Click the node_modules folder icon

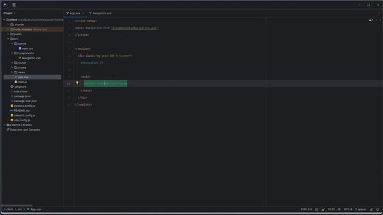12,29
